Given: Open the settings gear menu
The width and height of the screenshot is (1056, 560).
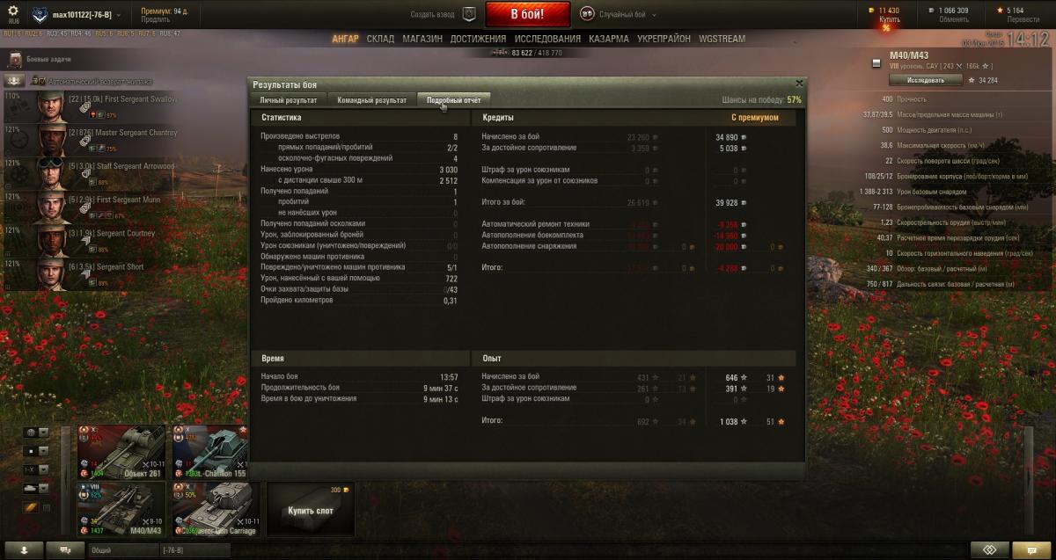Looking at the screenshot, I should (12, 11).
